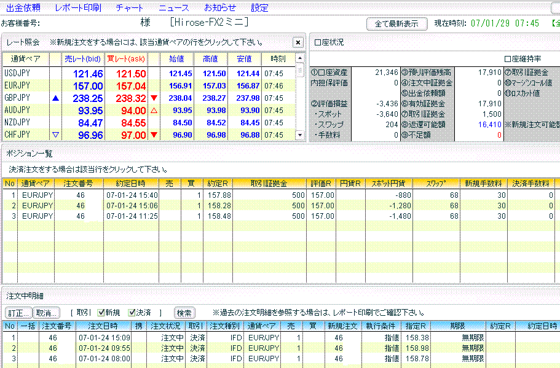560x368 pixels.
Task: Click the 安値 column header
Action: click(244, 59)
